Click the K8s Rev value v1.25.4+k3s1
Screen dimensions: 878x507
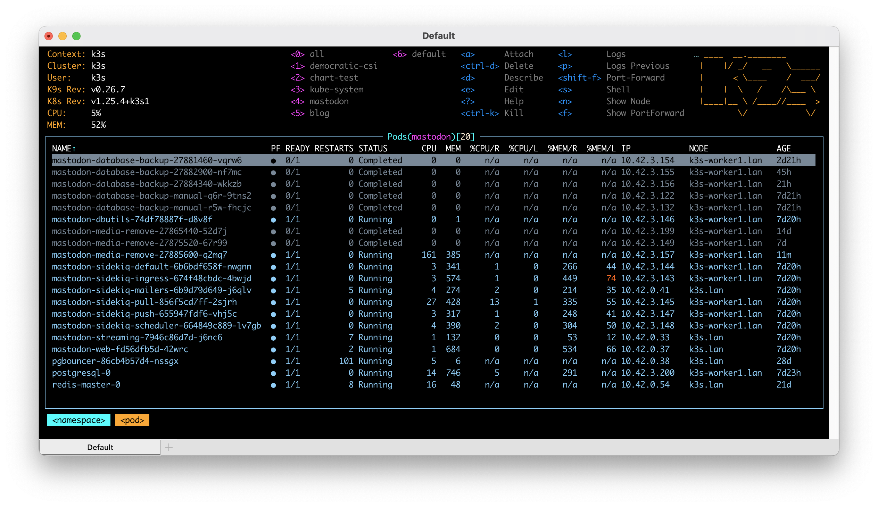tap(120, 101)
